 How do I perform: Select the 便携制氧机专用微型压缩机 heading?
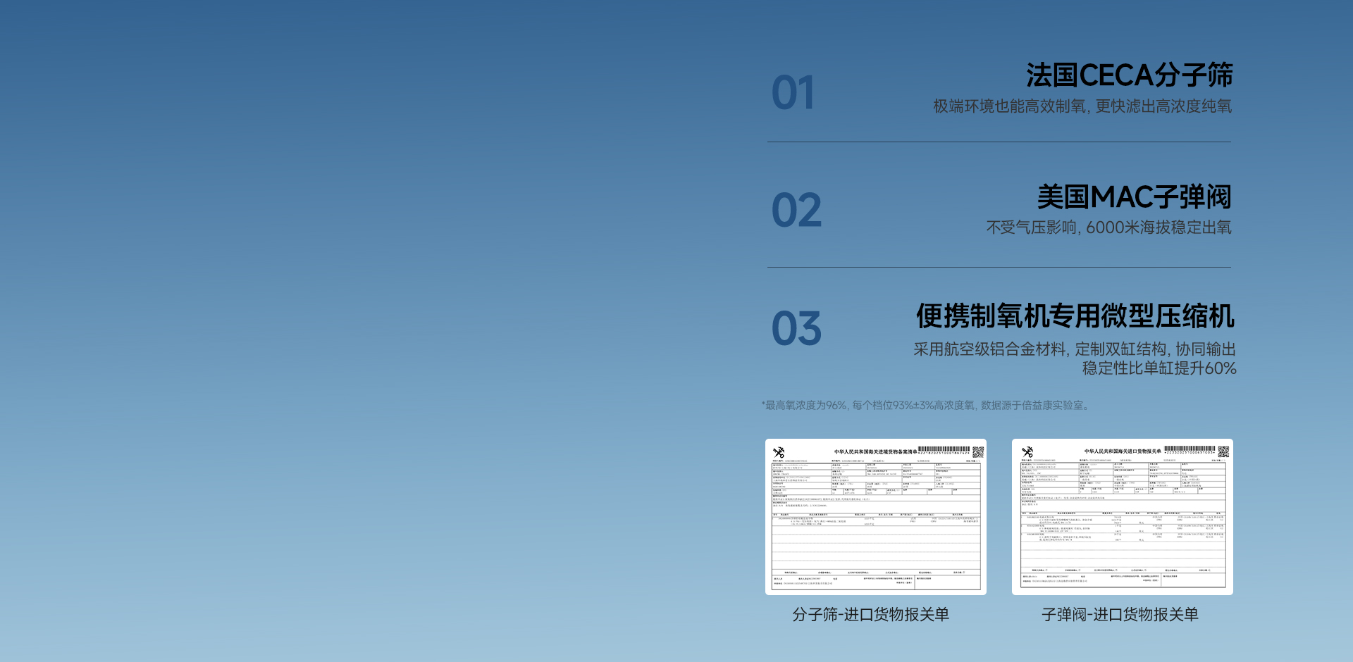coord(1075,316)
